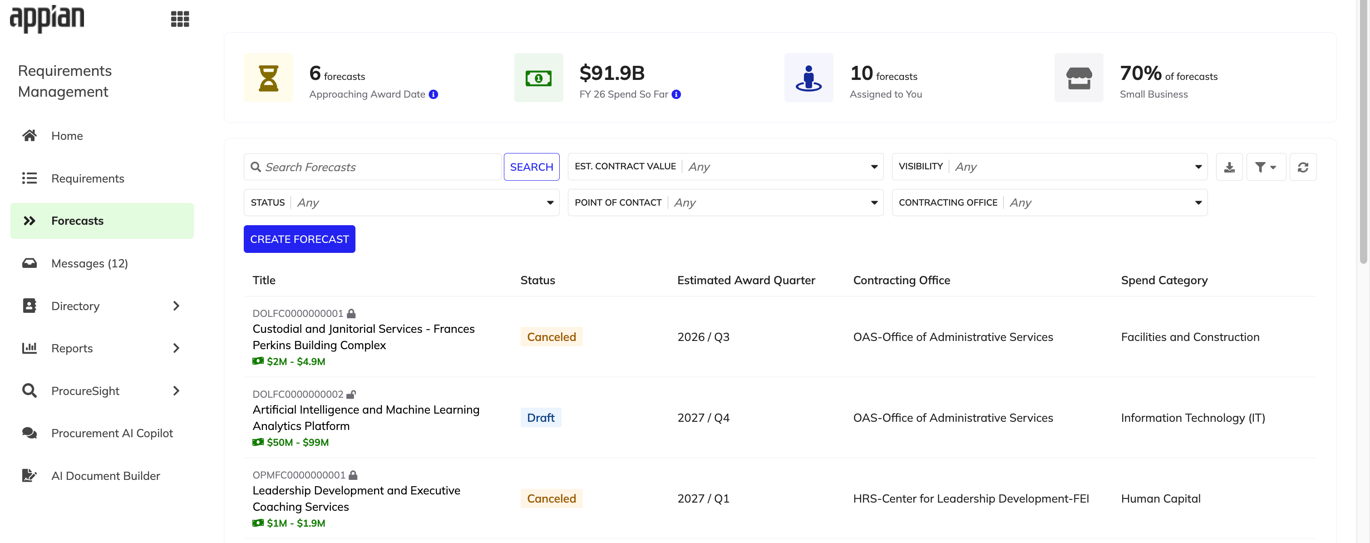This screenshot has height=543, width=1370.
Task: Click the Reports bar chart icon
Action: (x=29, y=348)
